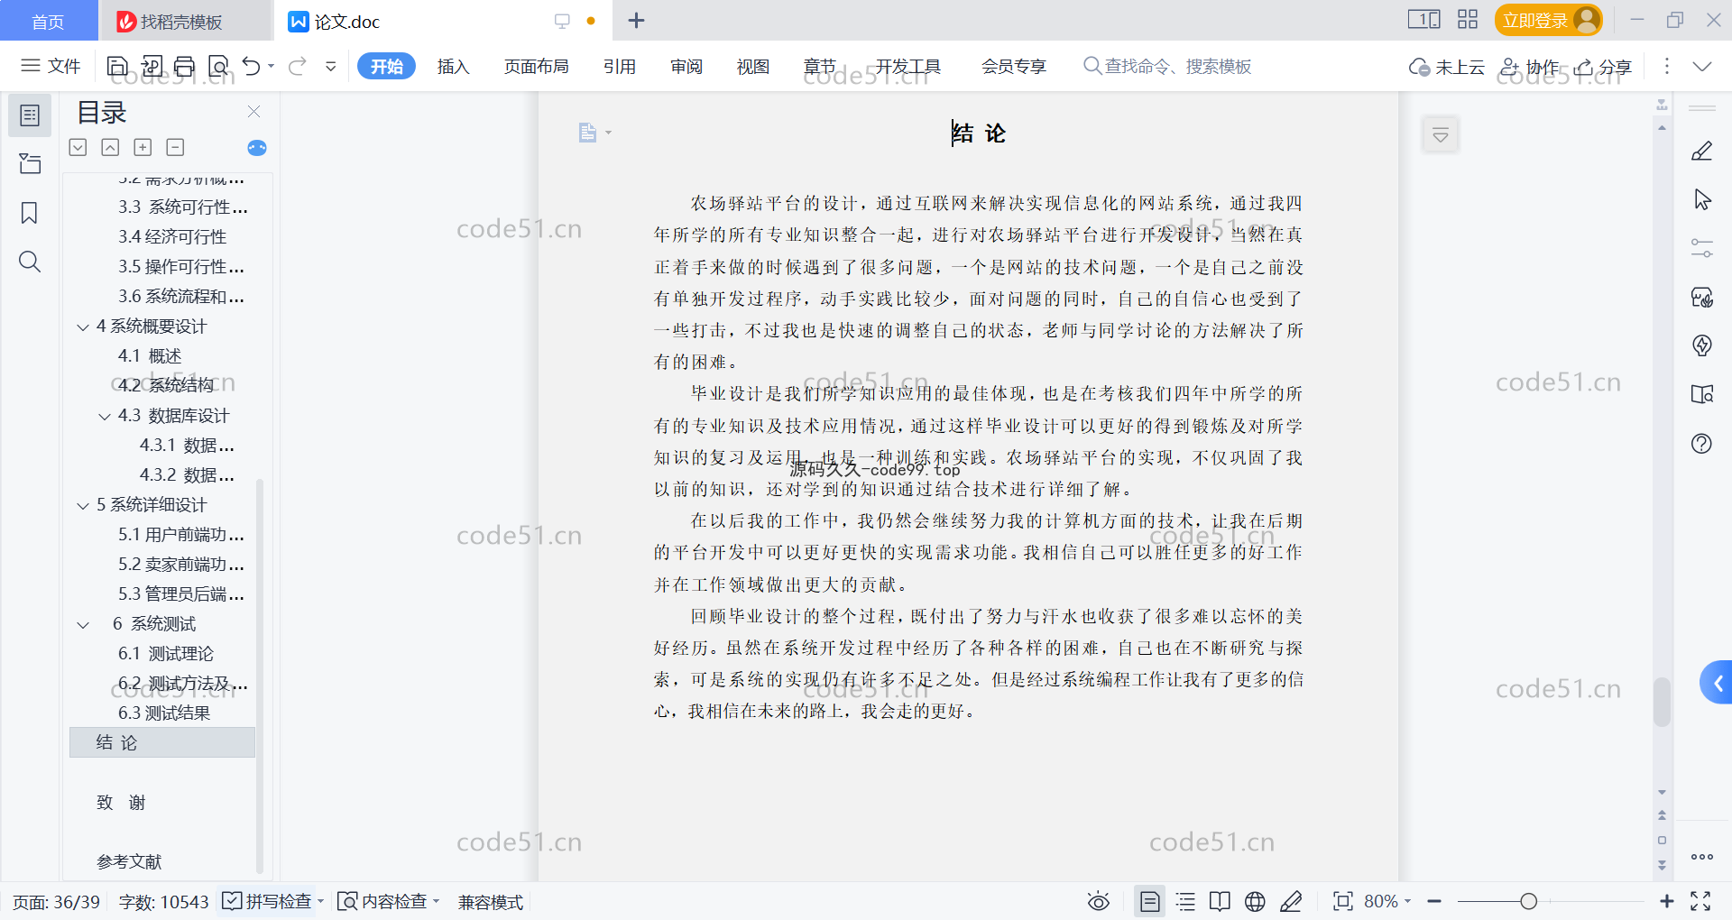Open properties settings in right sidebar
The width and height of the screenshot is (1732, 920).
click(x=1702, y=248)
